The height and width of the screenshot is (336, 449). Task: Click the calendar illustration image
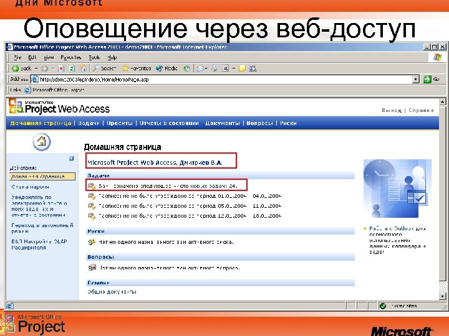[x=397, y=189]
